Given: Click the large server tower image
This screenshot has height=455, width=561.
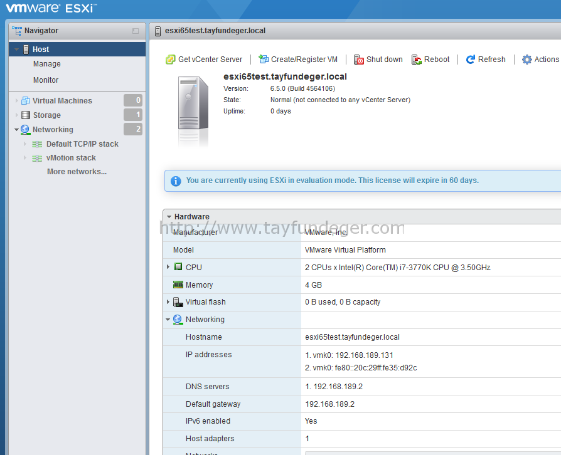Looking at the screenshot, I should pyautogui.click(x=193, y=103).
